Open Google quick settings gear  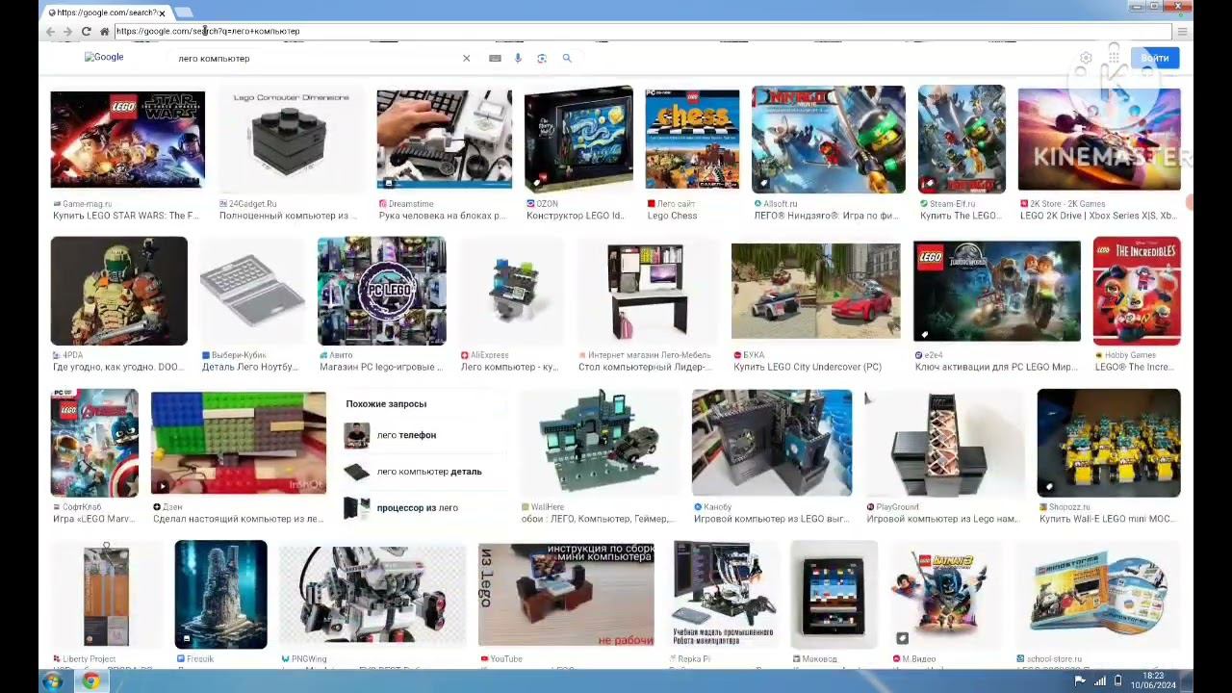[x=1086, y=58]
